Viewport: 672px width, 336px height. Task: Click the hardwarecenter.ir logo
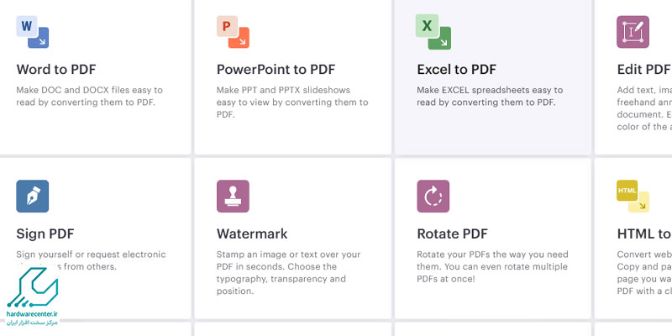click(33, 297)
